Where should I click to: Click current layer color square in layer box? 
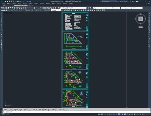tap(67, 8)
